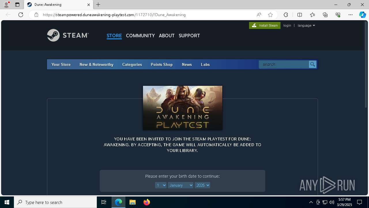This screenshot has height=208, width=369.
Task: Click the Install Steam button
Action: (x=265, y=25)
